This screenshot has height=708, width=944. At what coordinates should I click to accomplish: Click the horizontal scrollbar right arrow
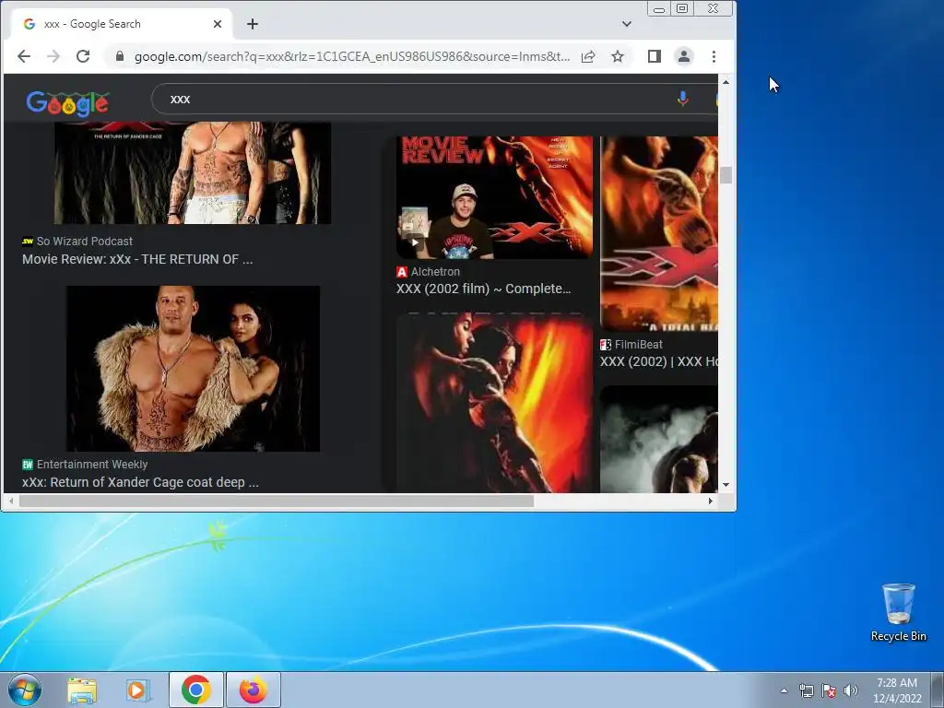711,501
